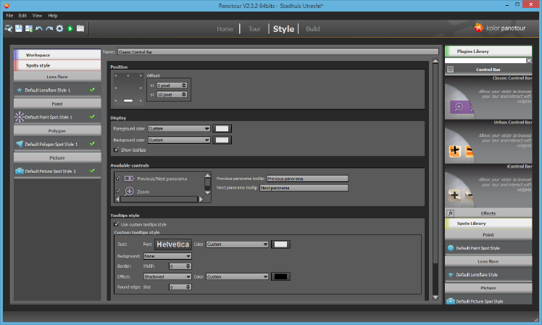Select the middle-left position anchor
The width and height of the screenshot is (542, 325).
pyautogui.click(x=116, y=88)
